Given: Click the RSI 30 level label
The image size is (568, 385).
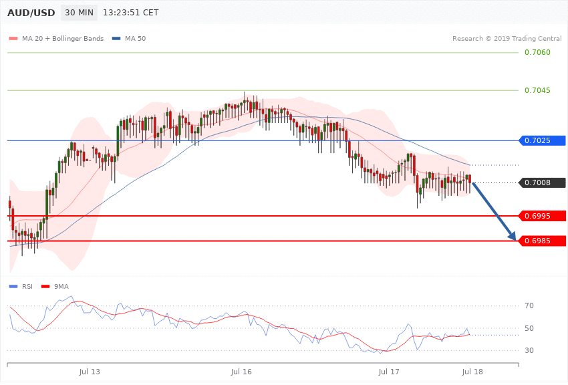Looking at the screenshot, I should (x=529, y=350).
